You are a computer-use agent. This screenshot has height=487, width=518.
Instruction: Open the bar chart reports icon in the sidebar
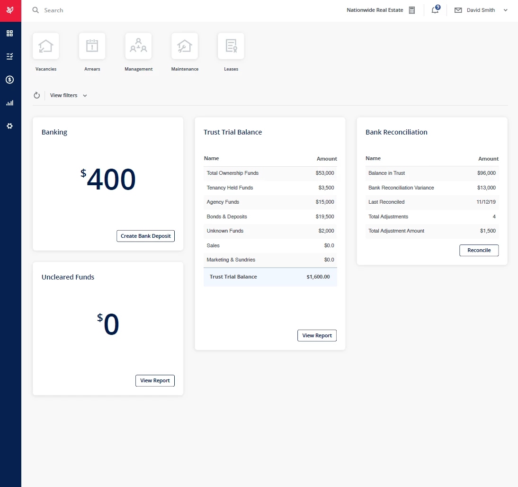pos(10,103)
